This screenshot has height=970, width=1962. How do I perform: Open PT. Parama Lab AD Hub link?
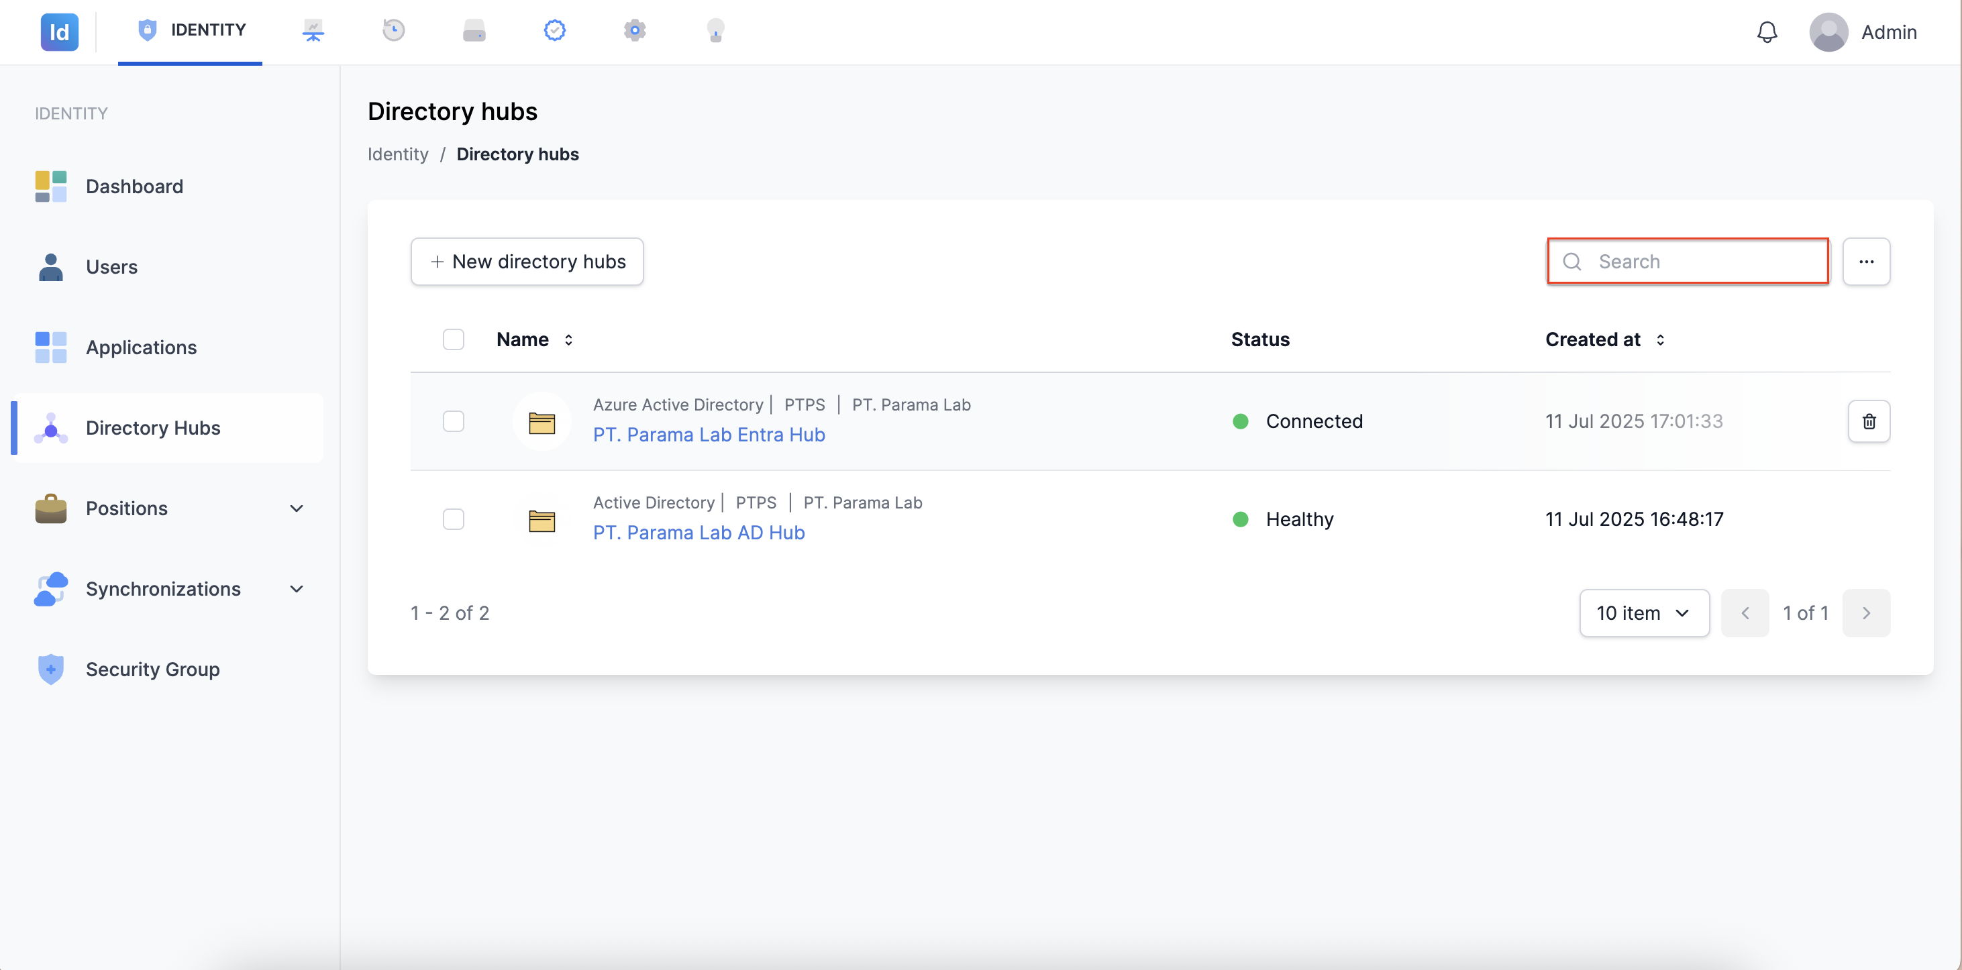click(x=699, y=533)
